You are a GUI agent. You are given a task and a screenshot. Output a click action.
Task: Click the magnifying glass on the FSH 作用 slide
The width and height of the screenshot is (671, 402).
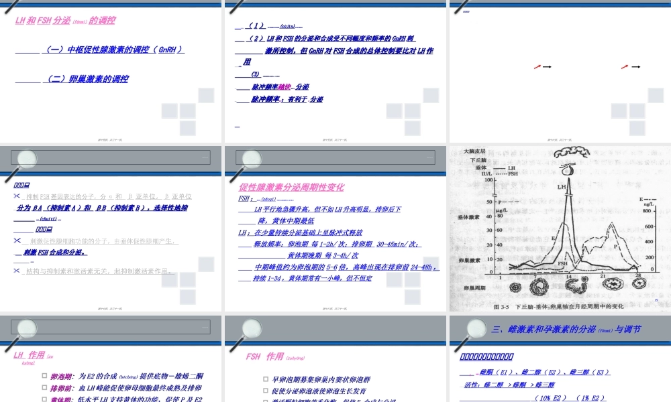(x=250, y=329)
